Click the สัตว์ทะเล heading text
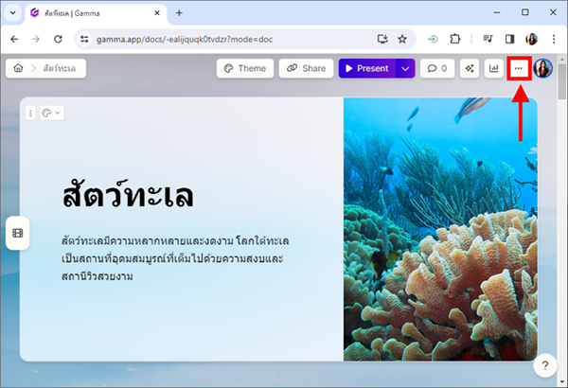Image resolution: width=568 pixels, height=388 pixels. [x=128, y=195]
